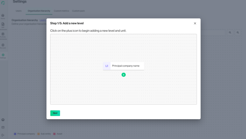Switch to the Organisation hierarchy tab
Screen dimensions: 246x139
(x=39, y=11)
